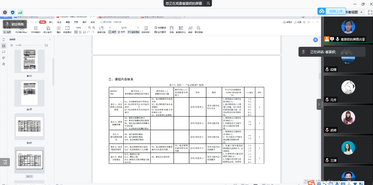Toggle 连续阅读 continuous reading mode
Screen dimensions: 373x185
[133, 32]
